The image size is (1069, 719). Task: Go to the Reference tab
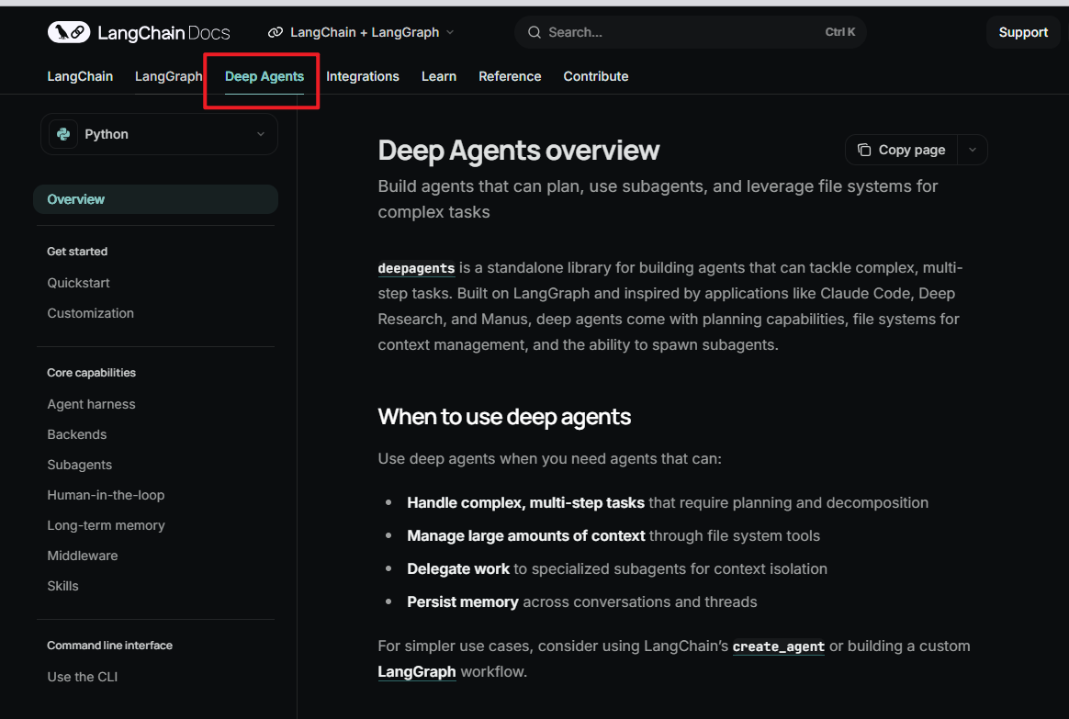pos(510,76)
